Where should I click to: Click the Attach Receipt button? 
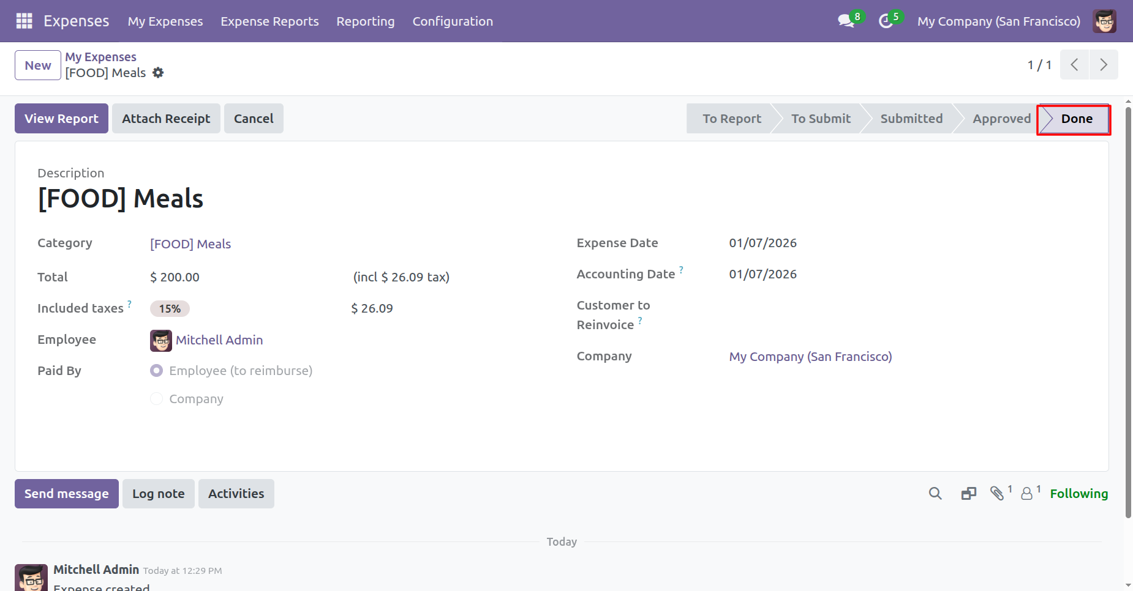(x=166, y=119)
